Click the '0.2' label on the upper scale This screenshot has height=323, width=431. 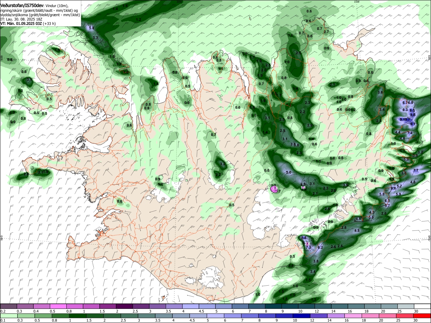(x=2, y=311)
